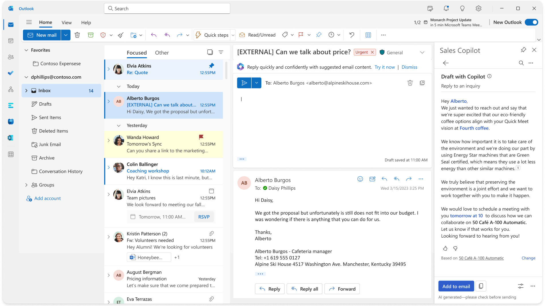Open the View menu
The width and height of the screenshot is (545, 306).
coord(66,22)
